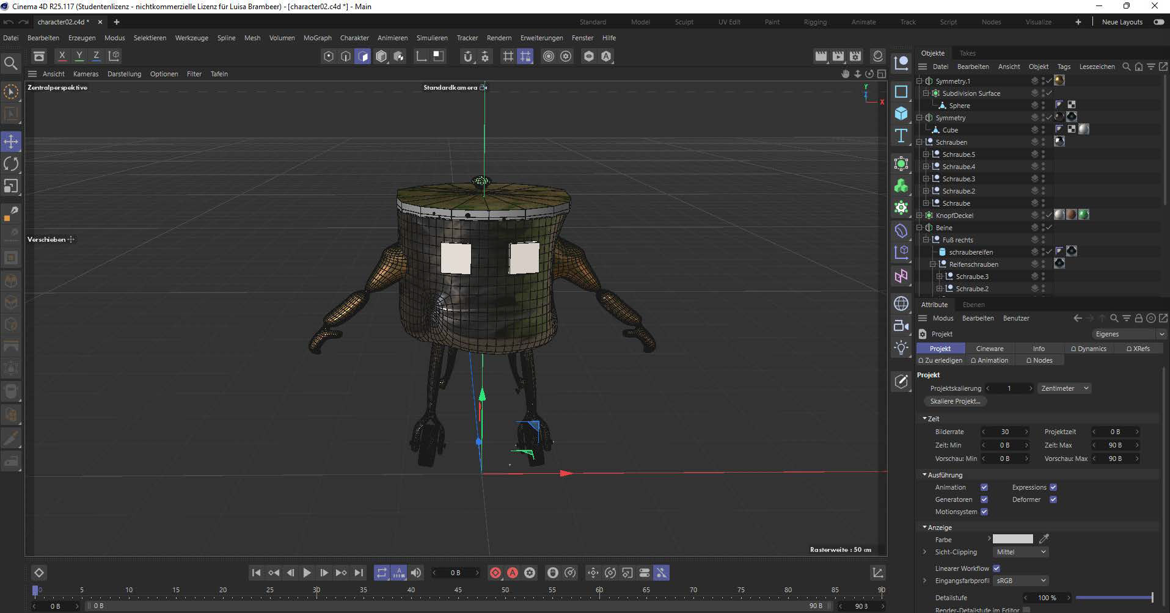Go to end of animation

coord(359,573)
